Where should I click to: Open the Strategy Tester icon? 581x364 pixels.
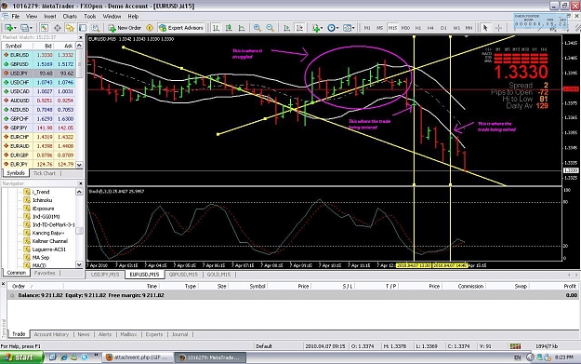pos(95,28)
